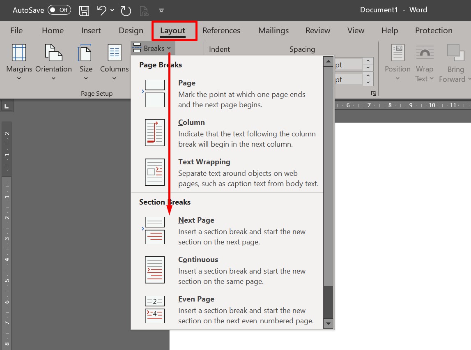Open the Undo history dropdown arrow
Image resolution: width=471 pixels, height=350 pixels.
tap(112, 10)
